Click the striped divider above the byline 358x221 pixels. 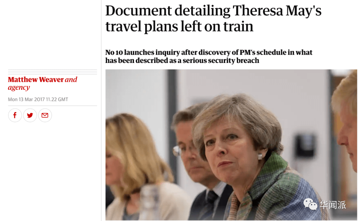[x=52, y=72]
